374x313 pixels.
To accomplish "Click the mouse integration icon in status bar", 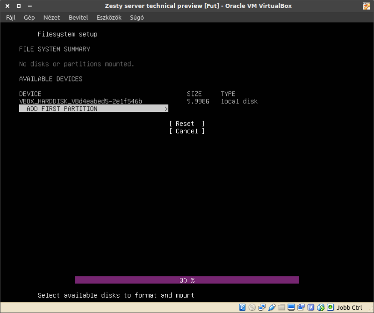I will 321,307.
